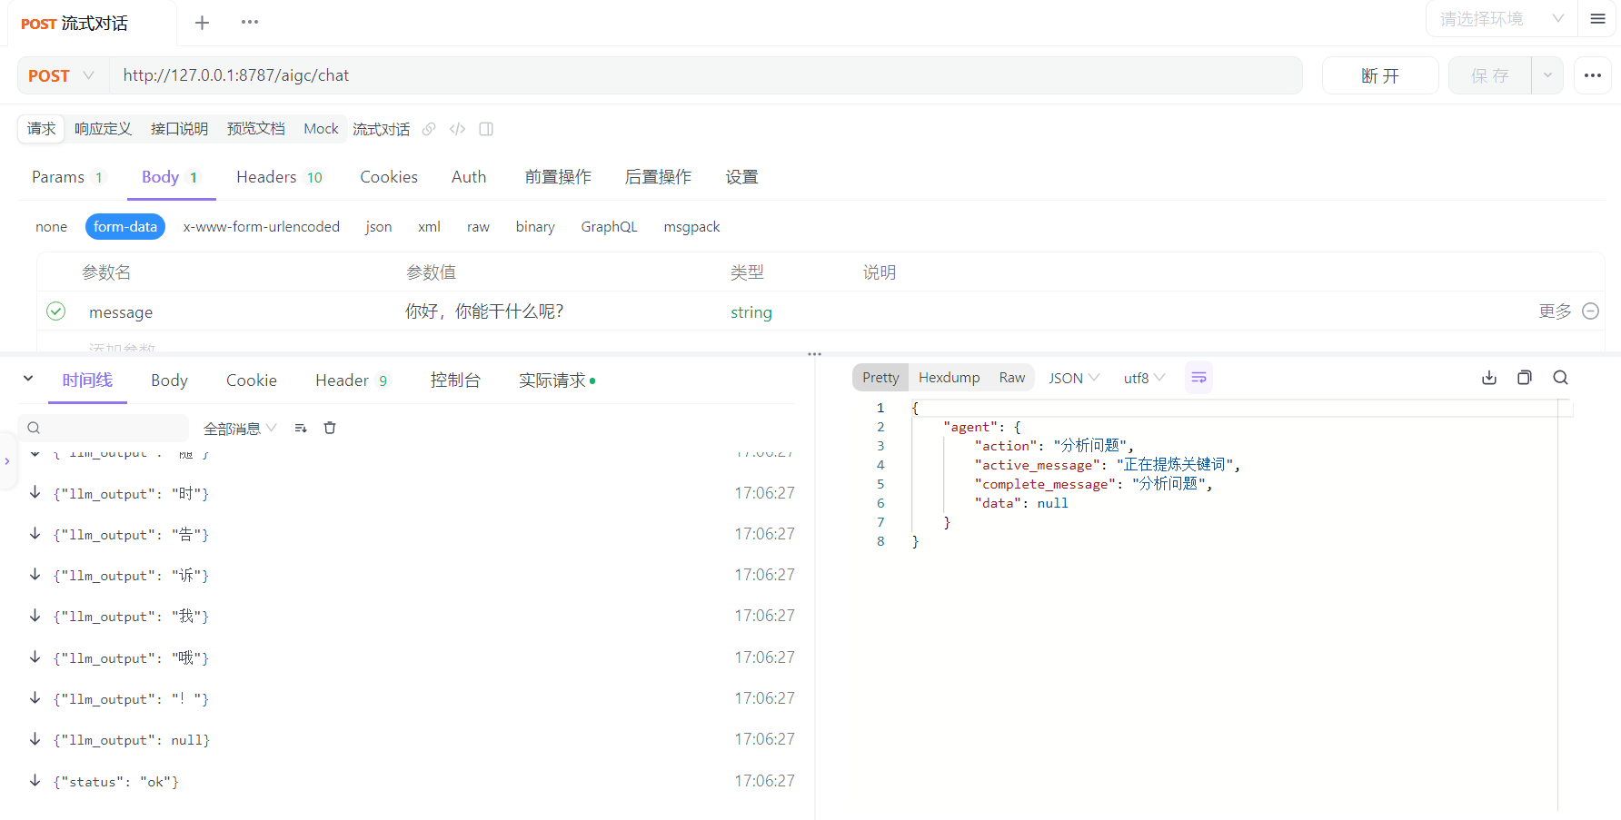Remove the message parameter row
1621x820 pixels.
[x=1590, y=311]
